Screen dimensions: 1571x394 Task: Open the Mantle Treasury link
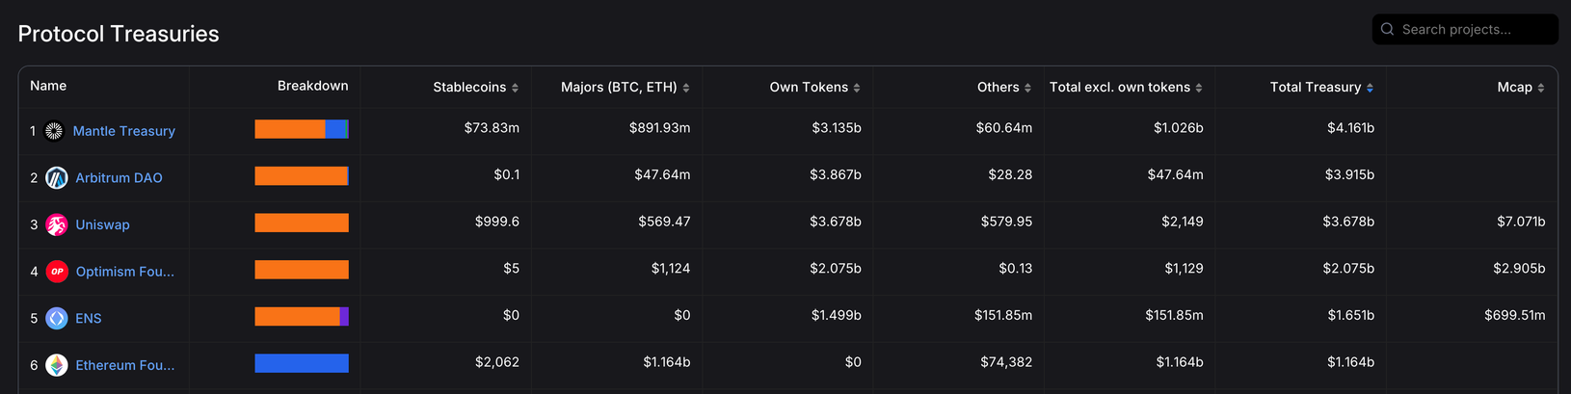(124, 131)
